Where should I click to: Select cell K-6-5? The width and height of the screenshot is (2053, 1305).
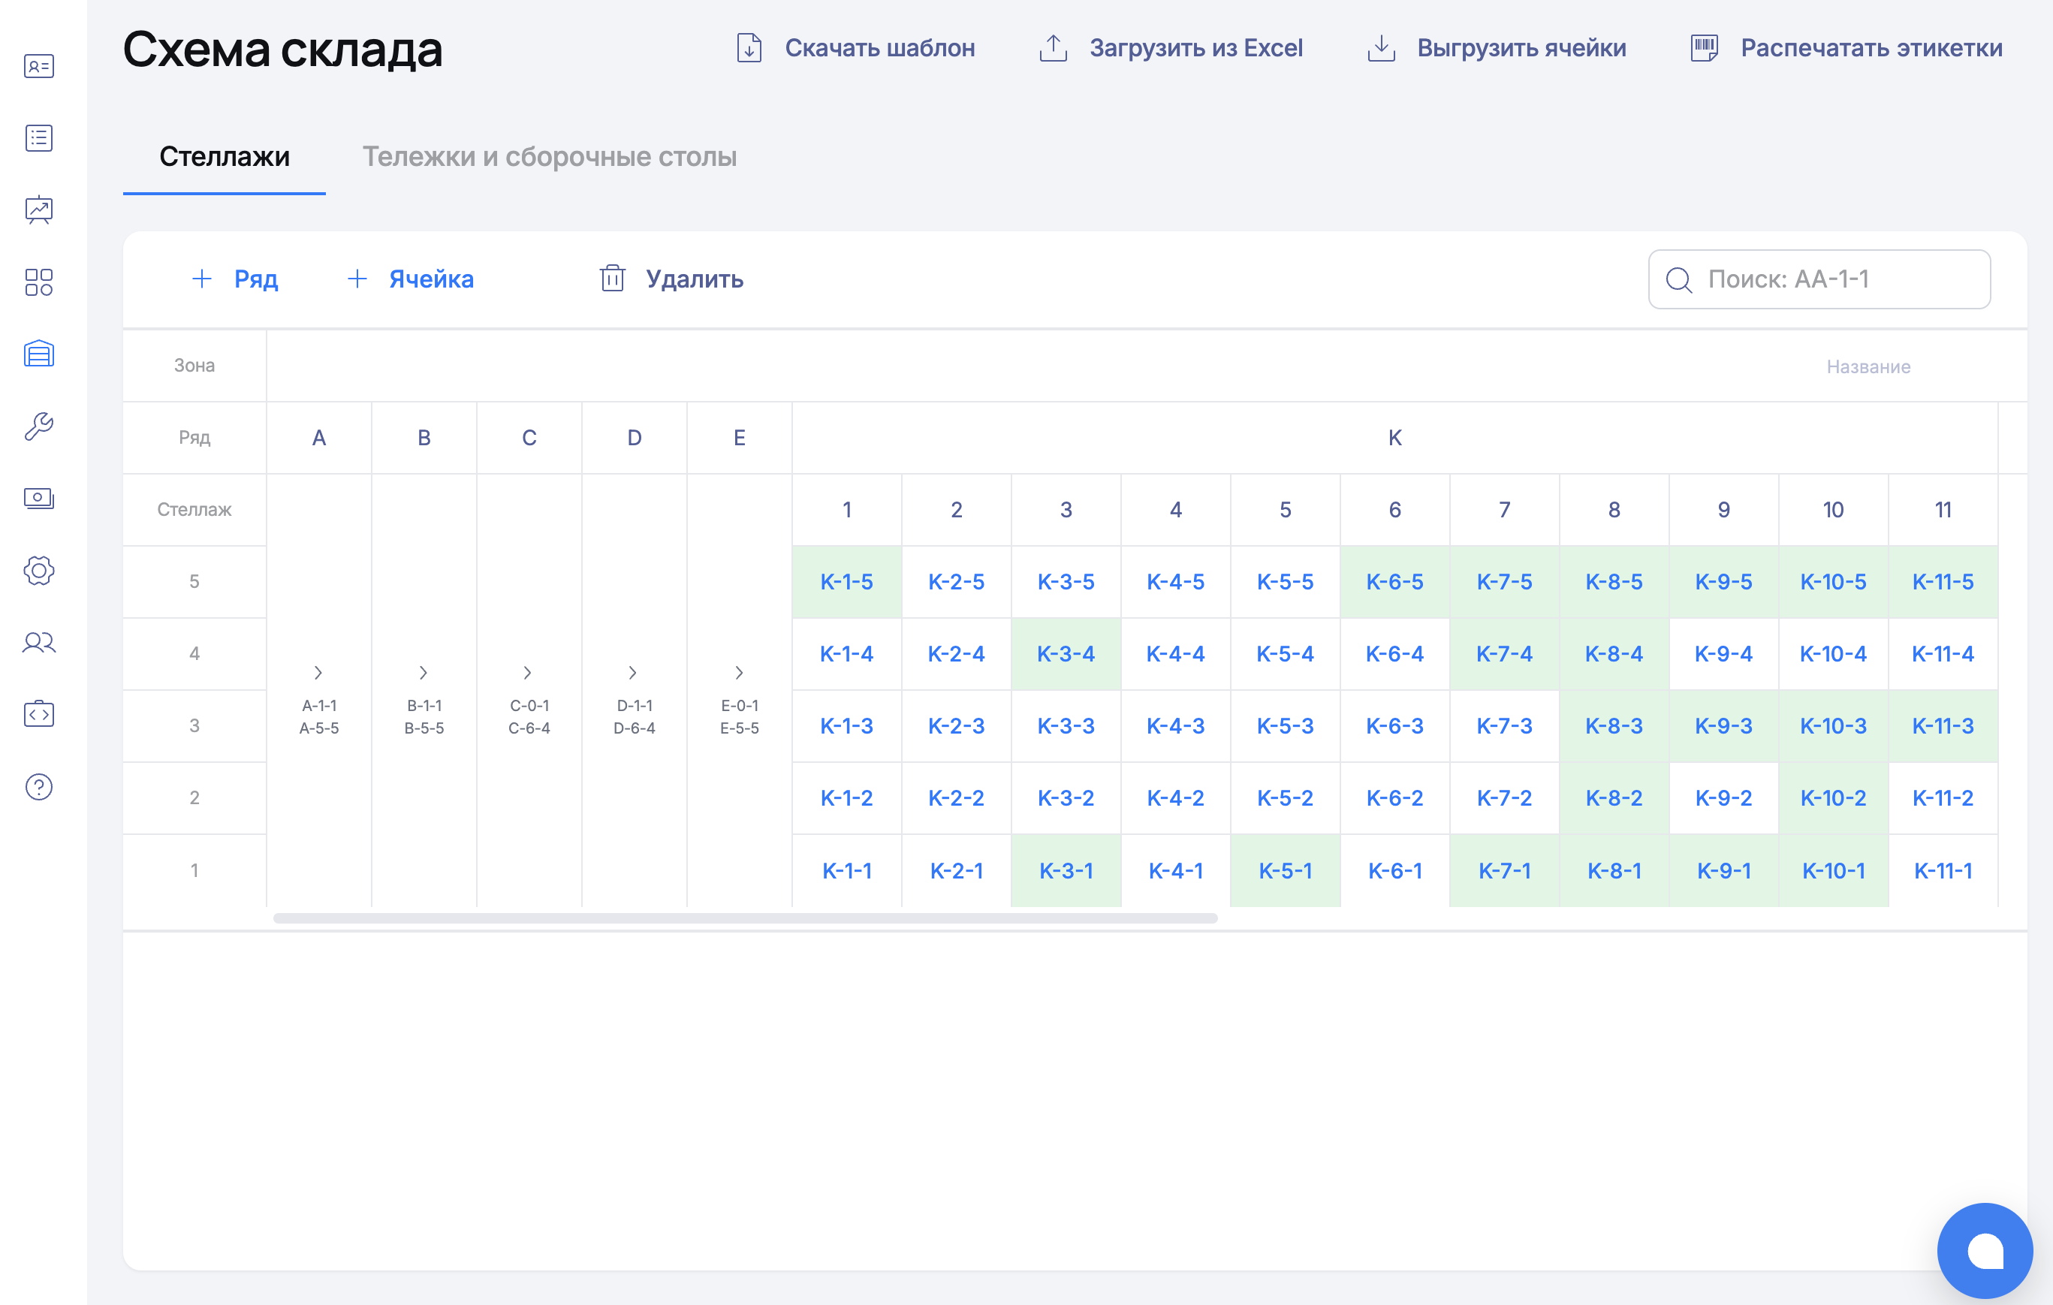coord(1394,581)
